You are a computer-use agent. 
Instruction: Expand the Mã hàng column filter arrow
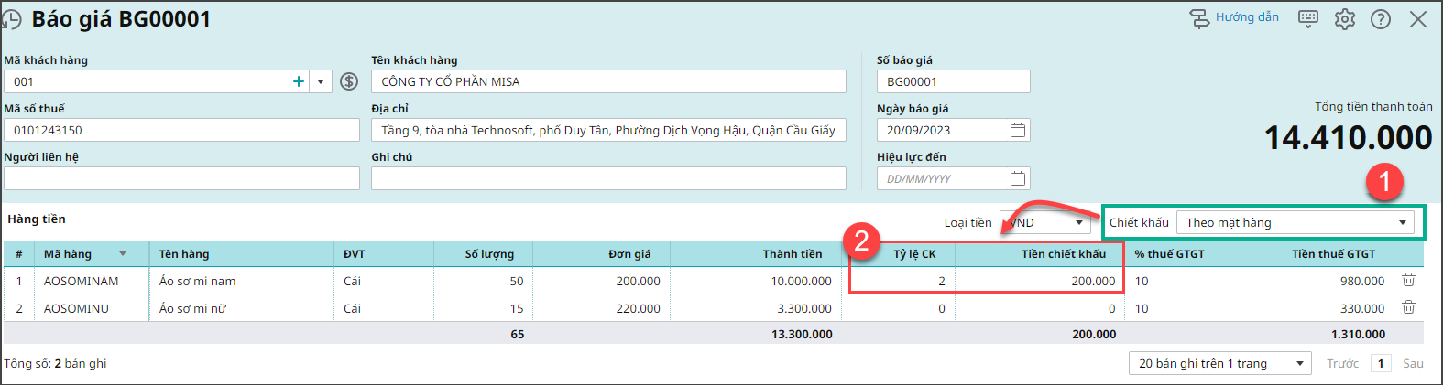(123, 253)
